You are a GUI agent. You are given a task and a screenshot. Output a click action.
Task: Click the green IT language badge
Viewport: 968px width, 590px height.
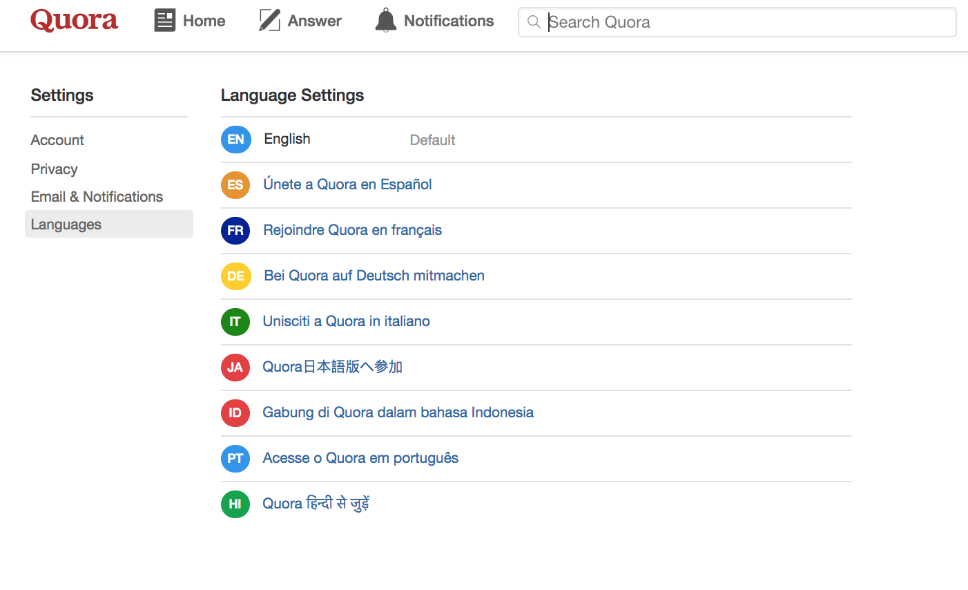235,322
